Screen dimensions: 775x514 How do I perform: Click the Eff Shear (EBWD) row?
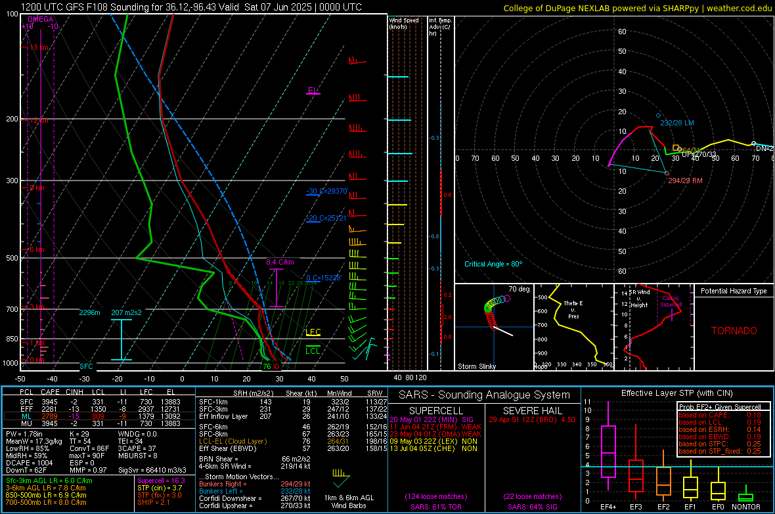tap(293, 448)
